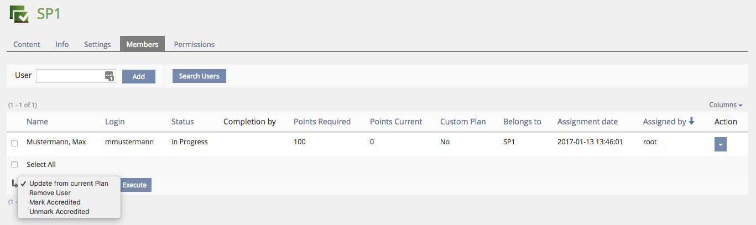Screen dimensions: 756x225
Task: Select Unmark Accredited option
Action: (x=59, y=212)
